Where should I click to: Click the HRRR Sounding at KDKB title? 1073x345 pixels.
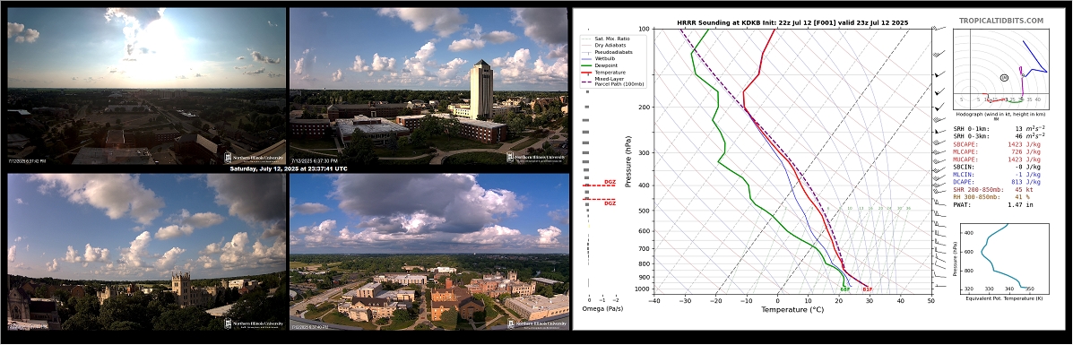pyautogui.click(x=792, y=22)
